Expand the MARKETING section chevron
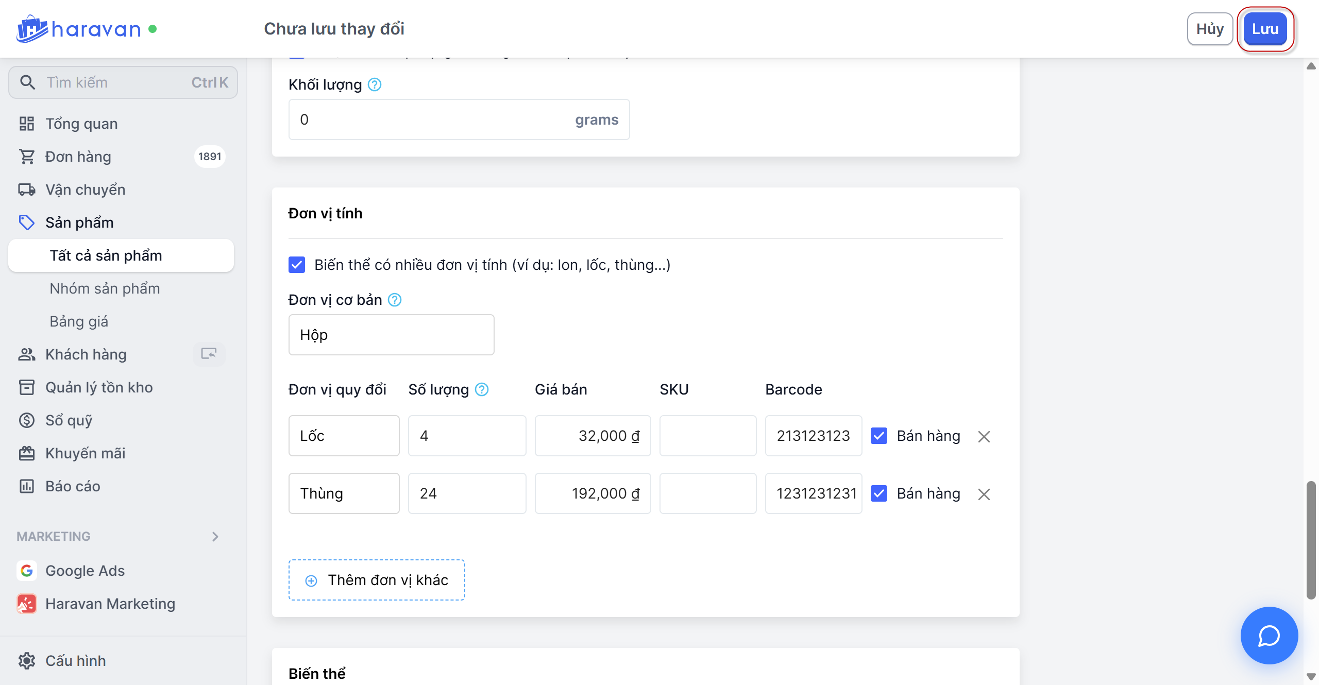 (215, 537)
